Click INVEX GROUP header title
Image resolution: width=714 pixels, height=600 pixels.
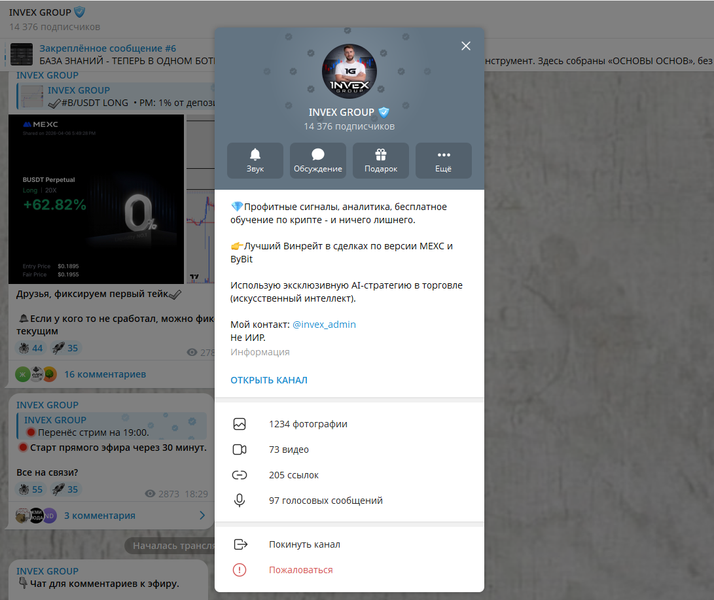(40, 12)
